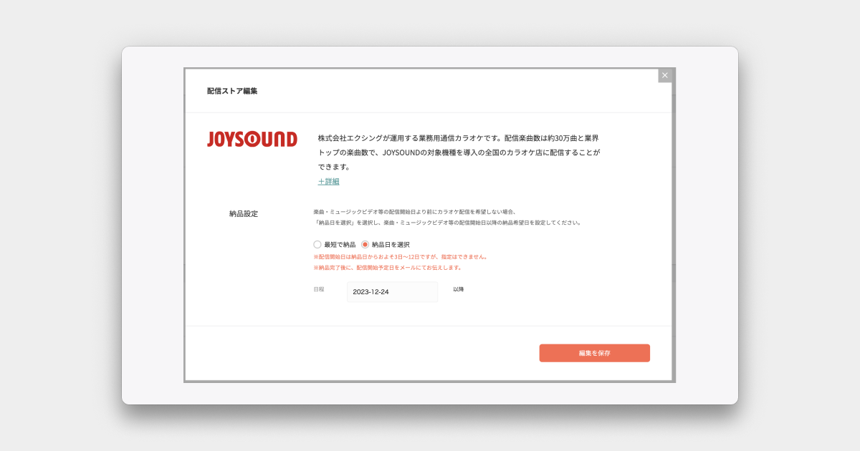Select the 納品日を選択 radio button

coord(365,245)
